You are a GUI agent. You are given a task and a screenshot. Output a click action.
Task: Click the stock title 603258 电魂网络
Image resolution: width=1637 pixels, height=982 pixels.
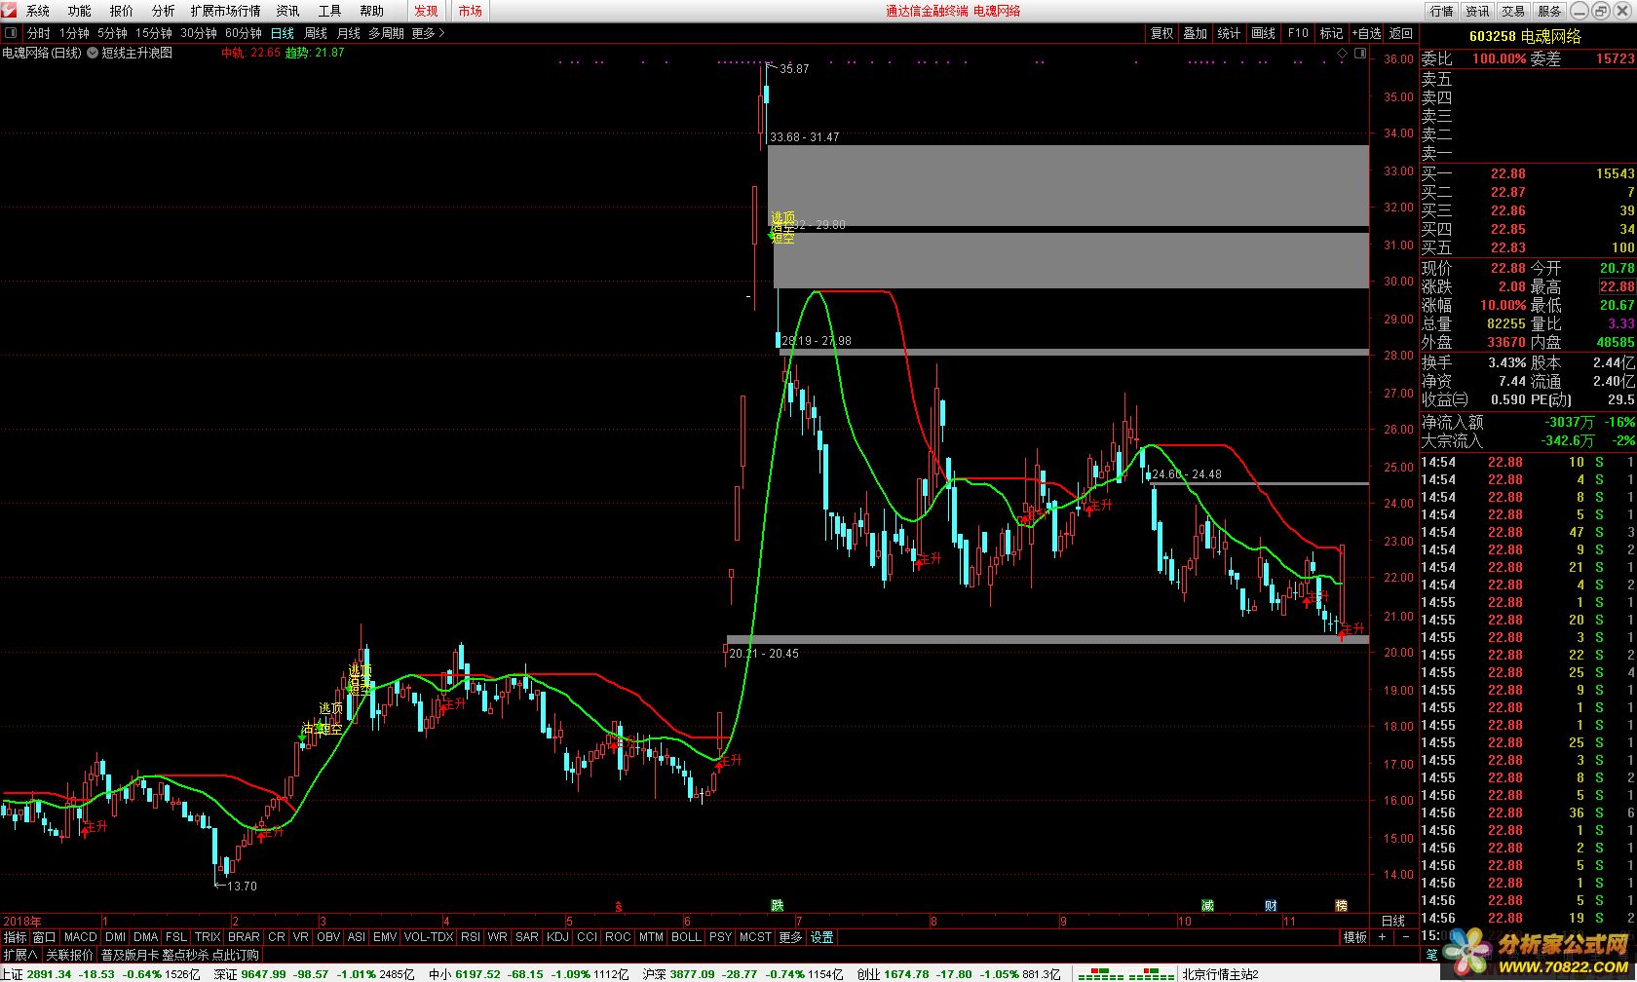pos(1525,36)
